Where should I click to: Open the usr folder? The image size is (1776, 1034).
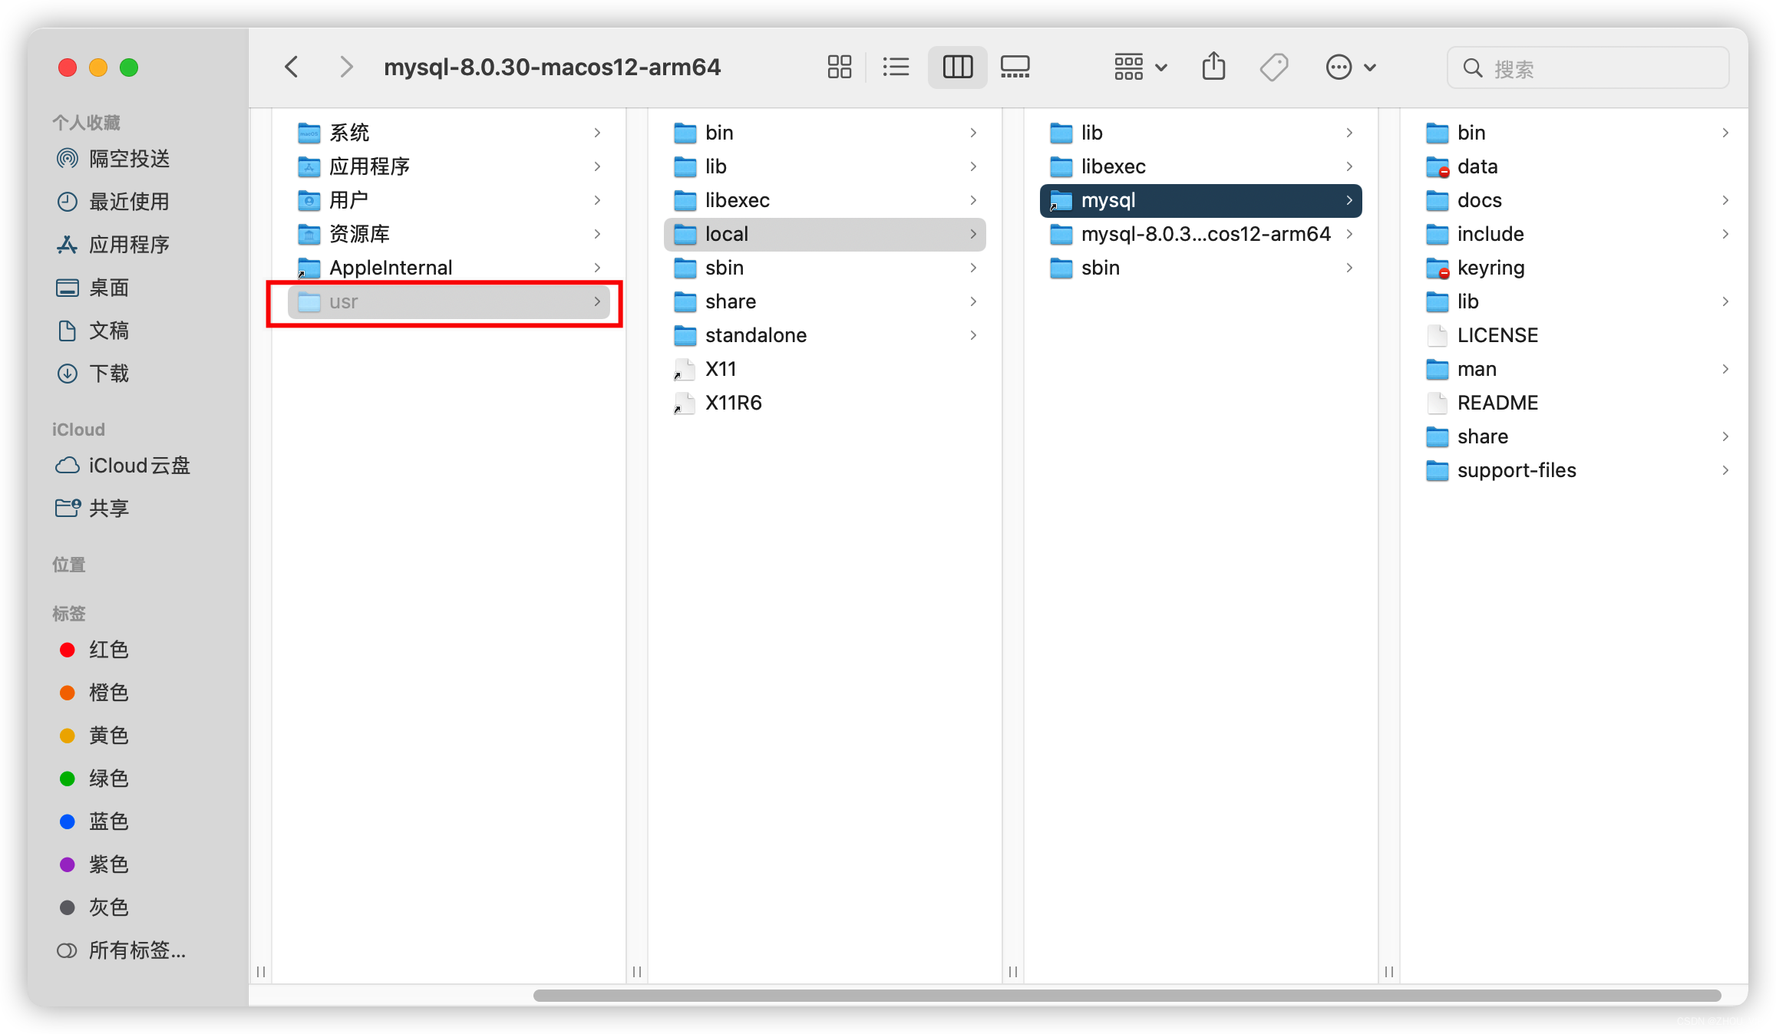[343, 302]
